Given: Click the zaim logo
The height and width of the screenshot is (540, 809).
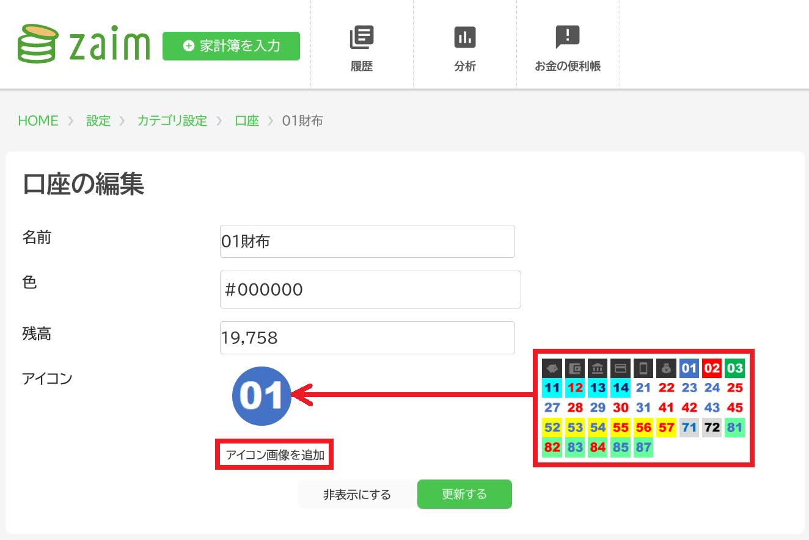Looking at the screenshot, I should click(84, 44).
